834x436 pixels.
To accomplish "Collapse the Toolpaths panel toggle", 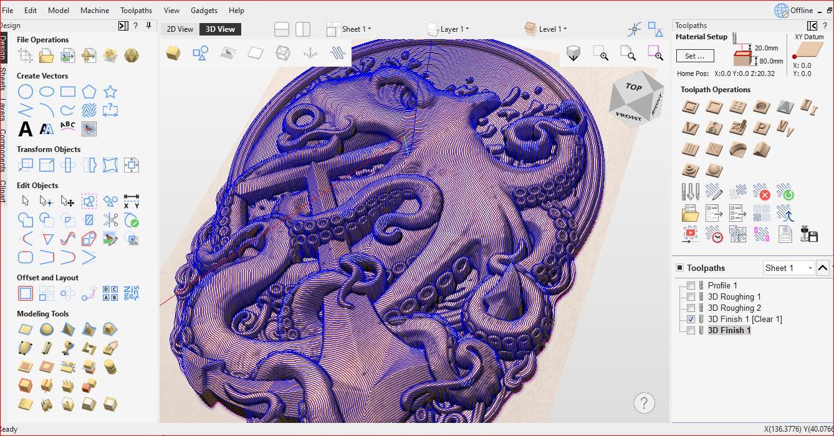I will tap(812, 26).
